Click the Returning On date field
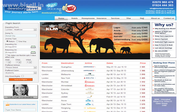 (x=18, y=53)
